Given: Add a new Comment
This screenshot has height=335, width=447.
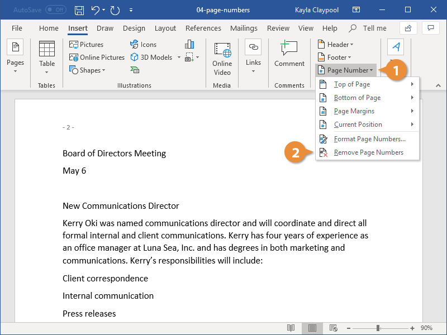Looking at the screenshot, I should pos(289,55).
